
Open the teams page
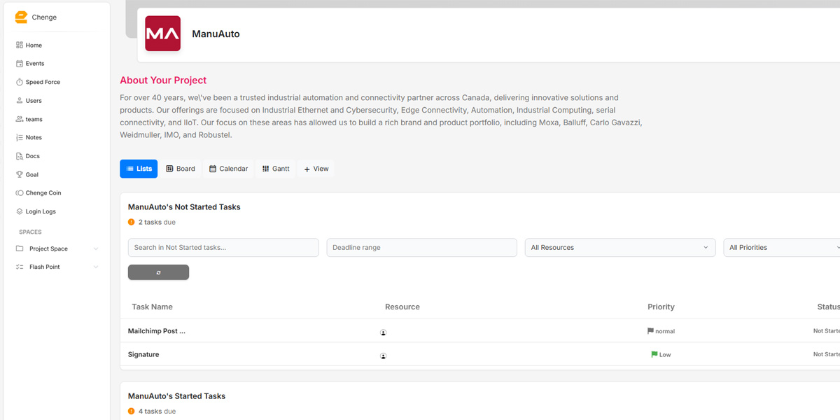click(34, 119)
